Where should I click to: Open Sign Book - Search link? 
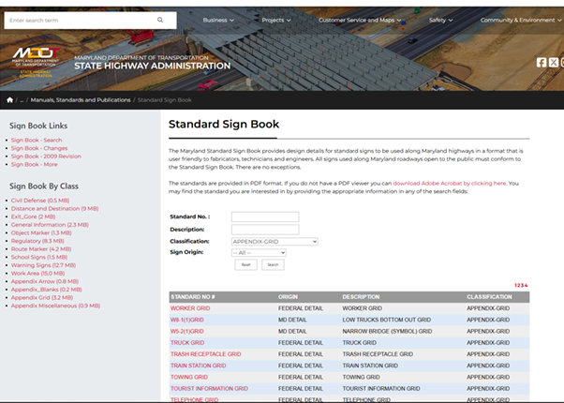(x=37, y=140)
